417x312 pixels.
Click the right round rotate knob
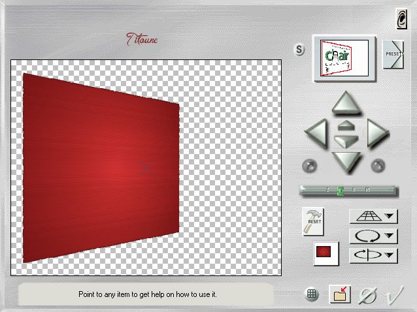tap(378, 166)
